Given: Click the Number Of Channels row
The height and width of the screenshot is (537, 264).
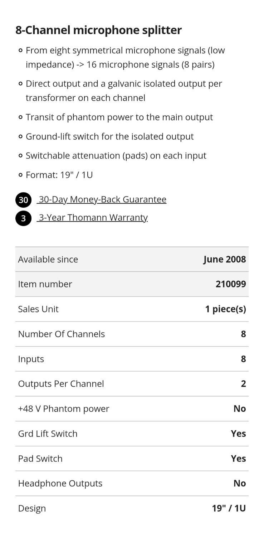Looking at the screenshot, I should 132,334.
